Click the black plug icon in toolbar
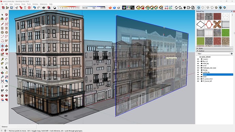This screenshot has height=132, width=235. (185, 8)
